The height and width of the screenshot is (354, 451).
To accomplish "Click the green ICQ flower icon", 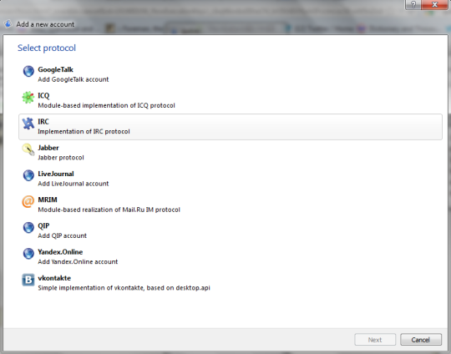I will click(x=28, y=98).
